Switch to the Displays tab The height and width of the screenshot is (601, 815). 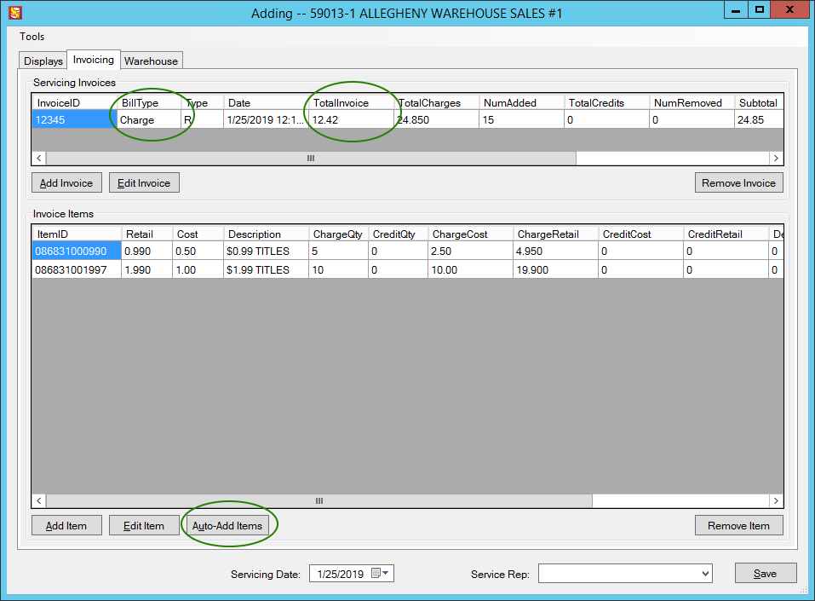tap(43, 61)
